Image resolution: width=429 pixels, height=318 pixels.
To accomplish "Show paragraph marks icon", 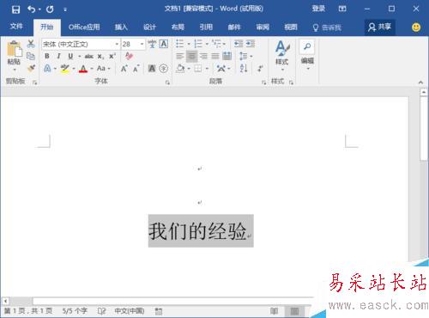I will 260,69.
